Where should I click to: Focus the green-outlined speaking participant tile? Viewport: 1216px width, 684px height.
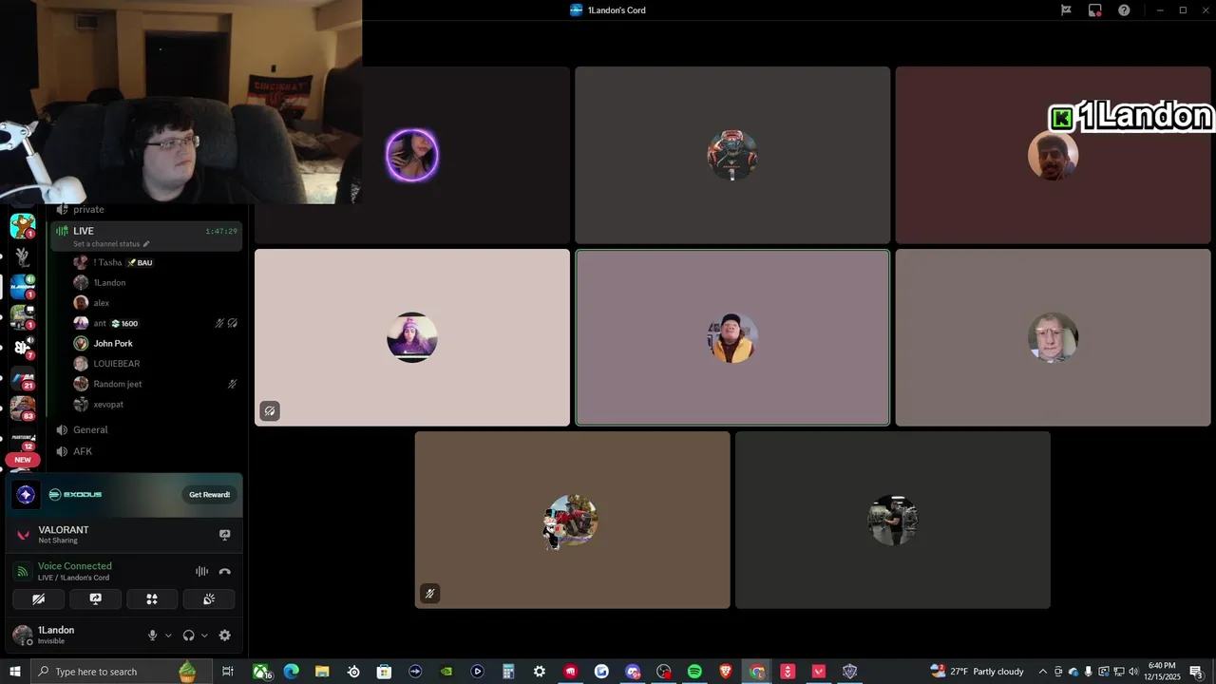[x=732, y=337]
